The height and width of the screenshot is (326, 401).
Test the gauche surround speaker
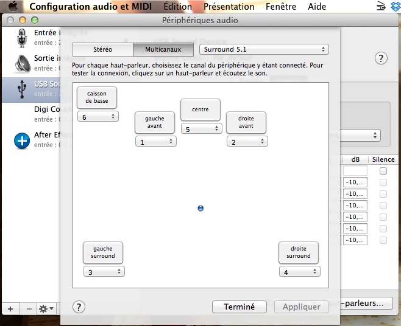103,252
